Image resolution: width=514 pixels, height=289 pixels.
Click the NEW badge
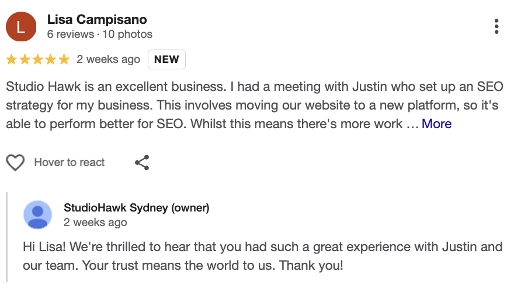click(166, 59)
